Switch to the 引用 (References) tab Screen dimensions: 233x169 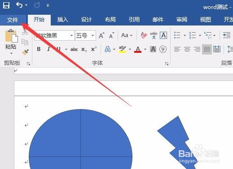[134, 20]
